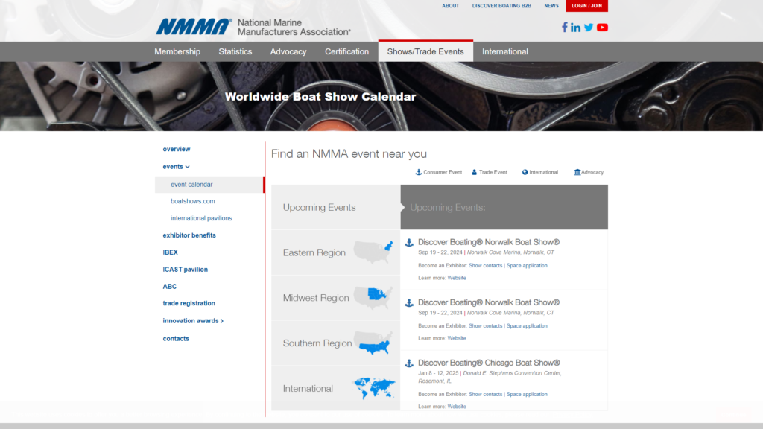Viewport: 763px width, 429px height.
Task: Click the International globe legend icon
Action: pos(525,172)
